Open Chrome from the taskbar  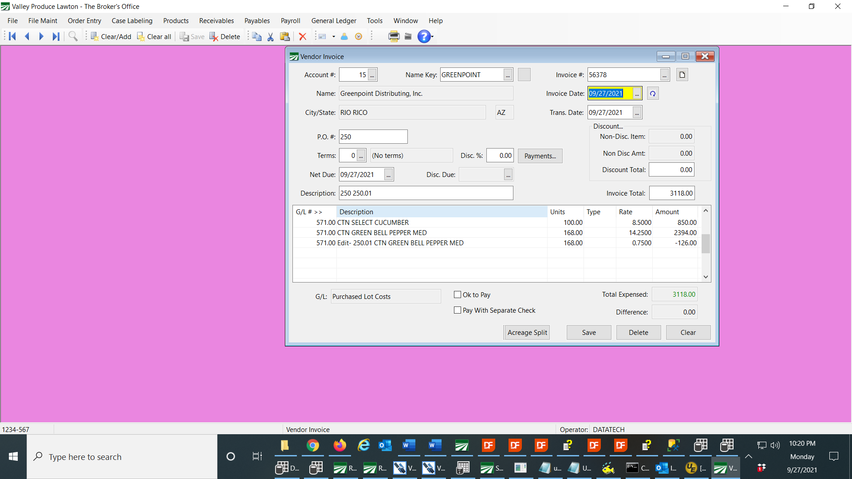[313, 445]
